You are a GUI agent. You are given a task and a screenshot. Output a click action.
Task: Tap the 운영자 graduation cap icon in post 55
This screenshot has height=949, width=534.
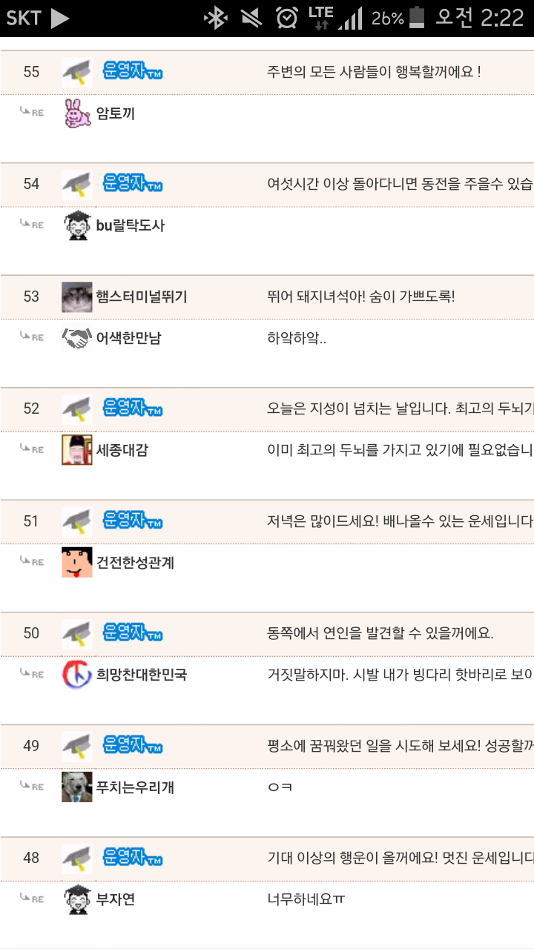[77, 72]
